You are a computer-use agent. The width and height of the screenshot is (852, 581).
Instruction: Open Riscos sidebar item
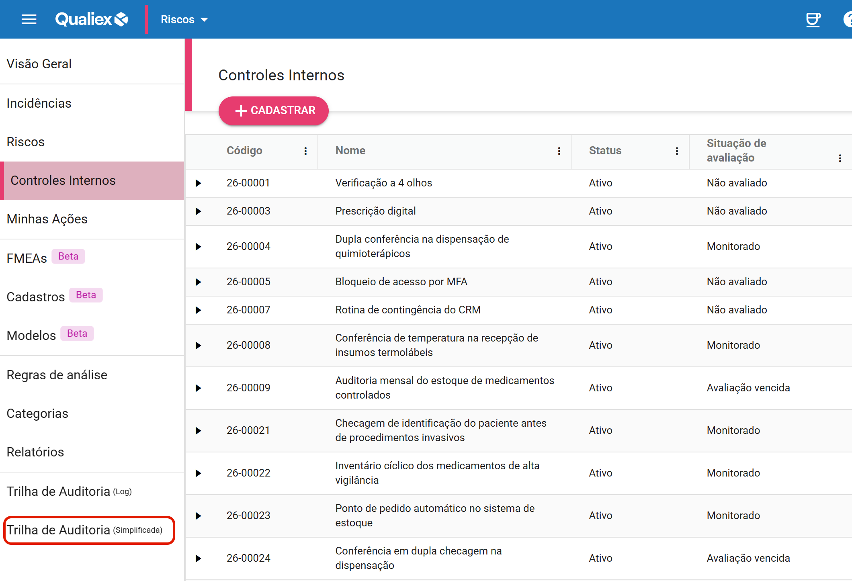click(92, 142)
